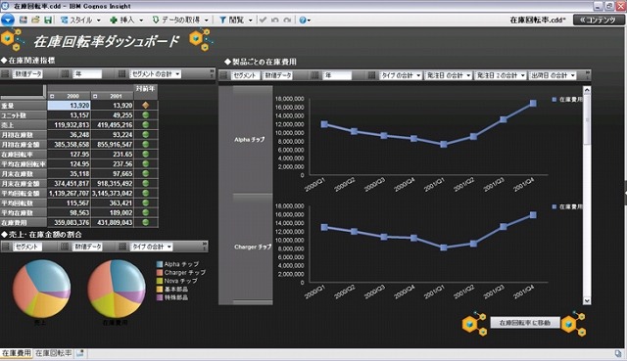The width and height of the screenshot is (627, 361).
Task: Click context icon beside セグメントの合計 dropdown
Action: 122,74
